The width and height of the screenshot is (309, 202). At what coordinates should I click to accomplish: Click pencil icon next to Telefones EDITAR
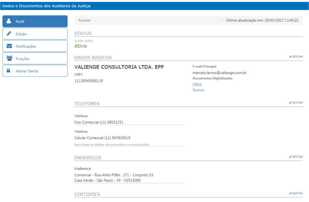pyautogui.click(x=290, y=103)
